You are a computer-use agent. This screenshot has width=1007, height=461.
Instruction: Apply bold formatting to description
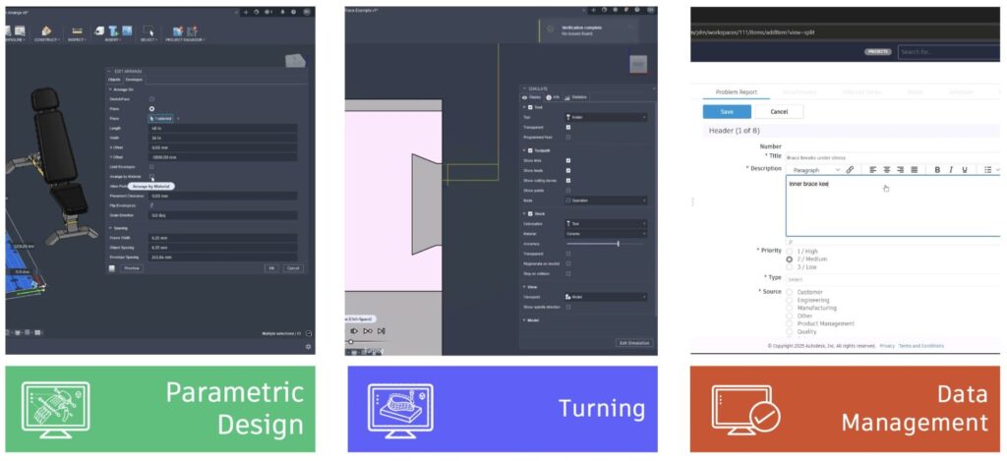point(937,169)
